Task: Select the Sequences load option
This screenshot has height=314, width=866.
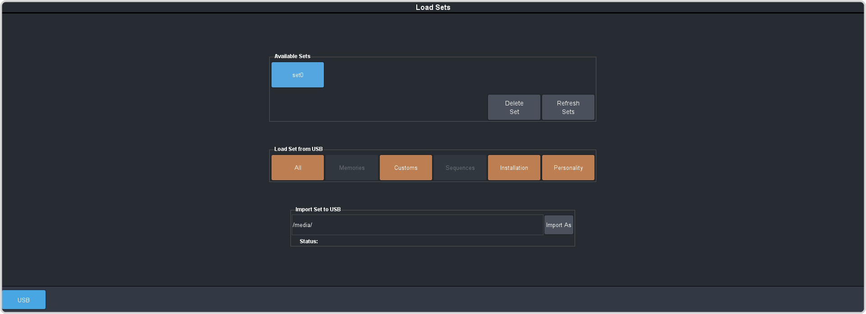Action: pos(460,168)
